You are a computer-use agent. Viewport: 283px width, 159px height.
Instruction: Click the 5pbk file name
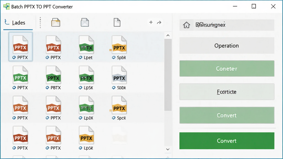click(122, 58)
